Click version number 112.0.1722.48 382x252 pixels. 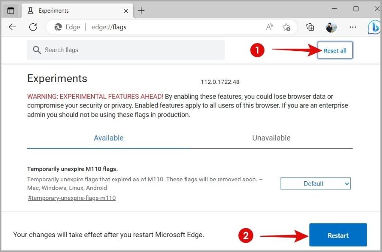(x=220, y=82)
